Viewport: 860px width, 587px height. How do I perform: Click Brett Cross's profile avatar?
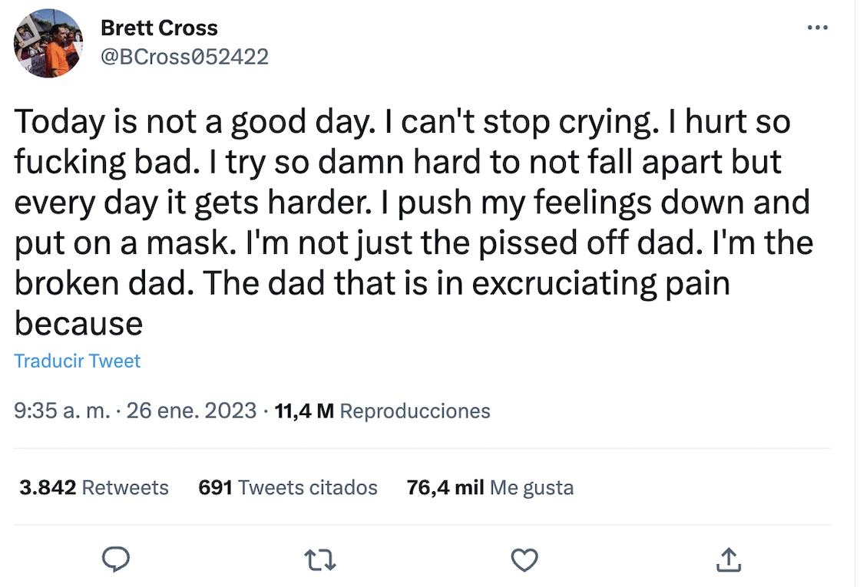48,43
